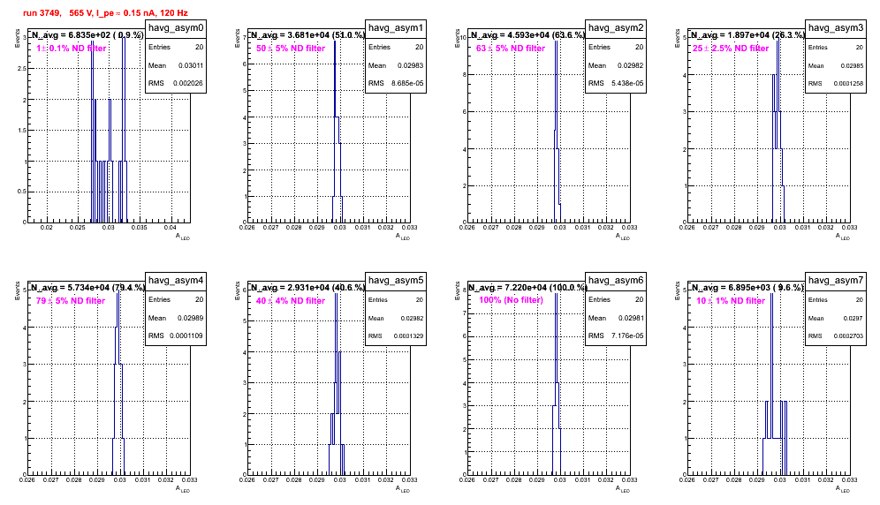Screen dimensions: 880x505
Task: Click Mean value 0.02983 in havg_asym1
Action: 411,65
